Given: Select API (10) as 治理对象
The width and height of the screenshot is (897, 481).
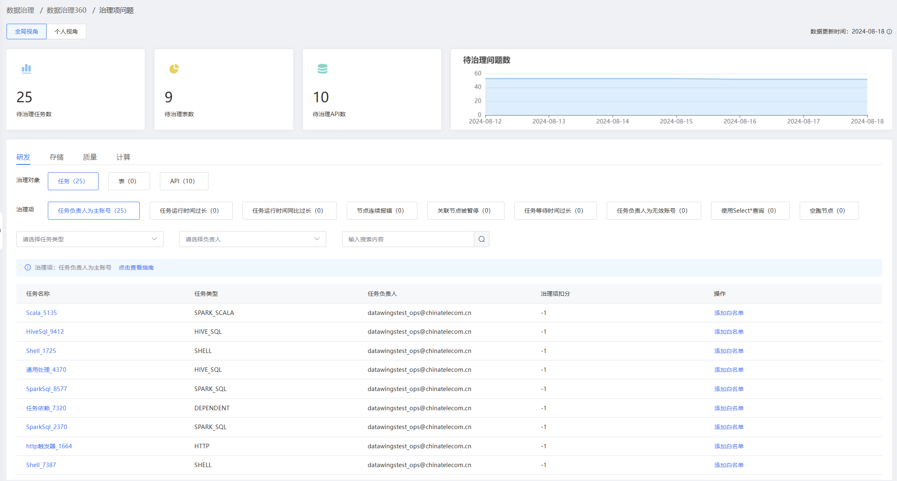Looking at the screenshot, I should coord(184,181).
